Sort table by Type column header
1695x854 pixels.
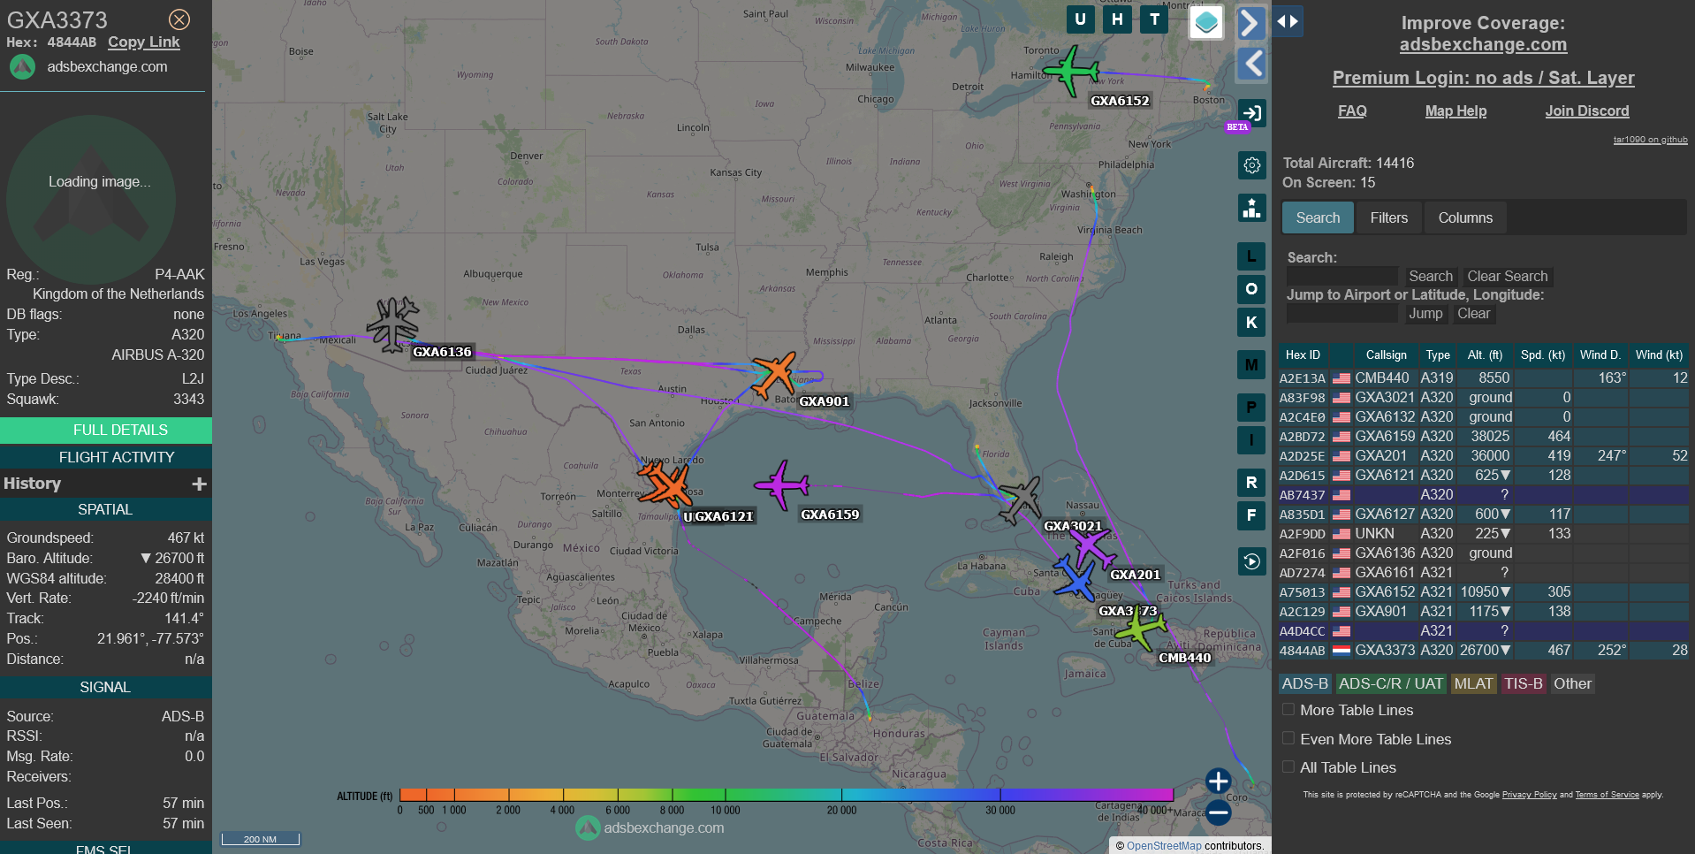[x=1438, y=355]
